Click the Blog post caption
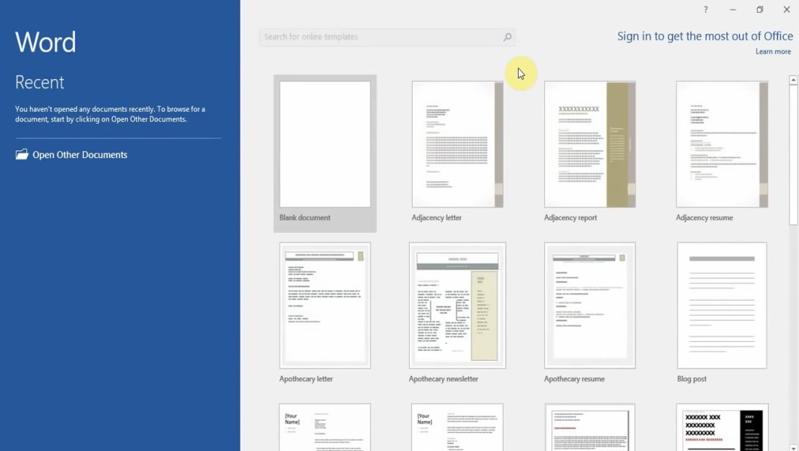The width and height of the screenshot is (799, 451). click(x=692, y=379)
